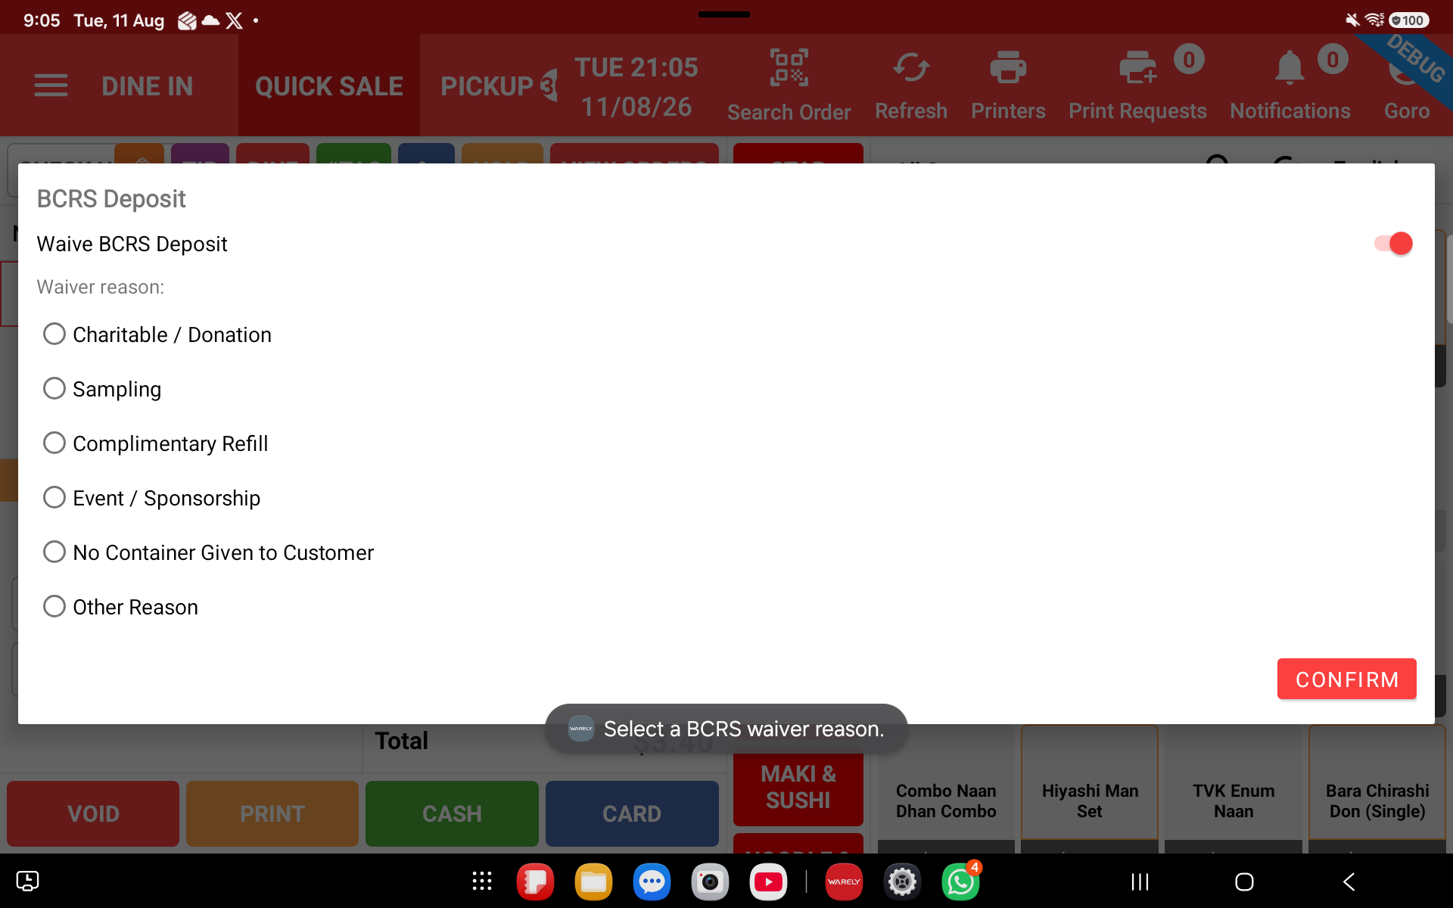The height and width of the screenshot is (908, 1453).
Task: Launch the red notes app in taskbar
Action: (x=535, y=882)
